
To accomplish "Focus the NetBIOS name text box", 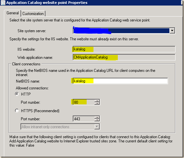I will [120, 81].
